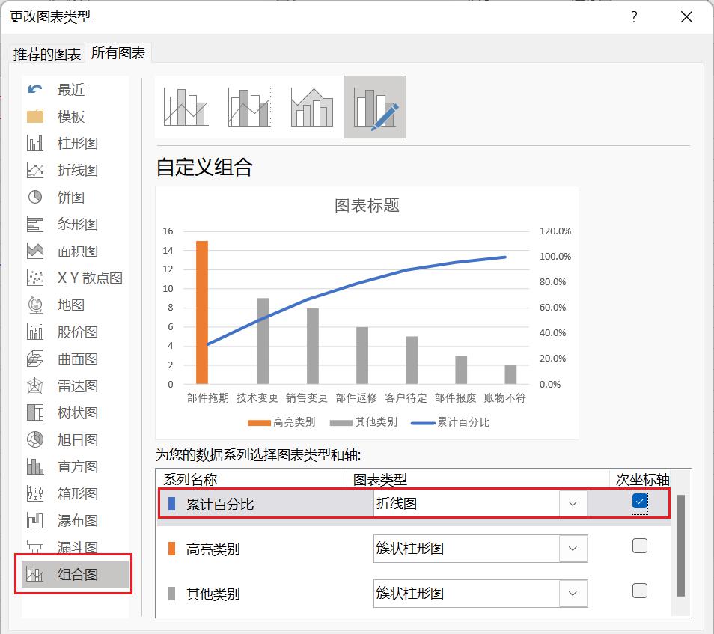Click the 其他类别 gray series swatch
The image size is (714, 634).
point(171,594)
